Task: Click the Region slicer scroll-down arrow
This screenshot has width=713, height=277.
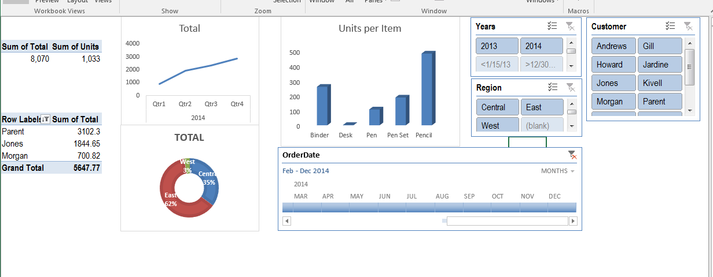Action: (x=571, y=126)
